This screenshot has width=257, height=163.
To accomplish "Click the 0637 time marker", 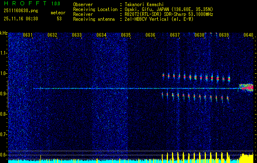I will (x=175, y=35).
